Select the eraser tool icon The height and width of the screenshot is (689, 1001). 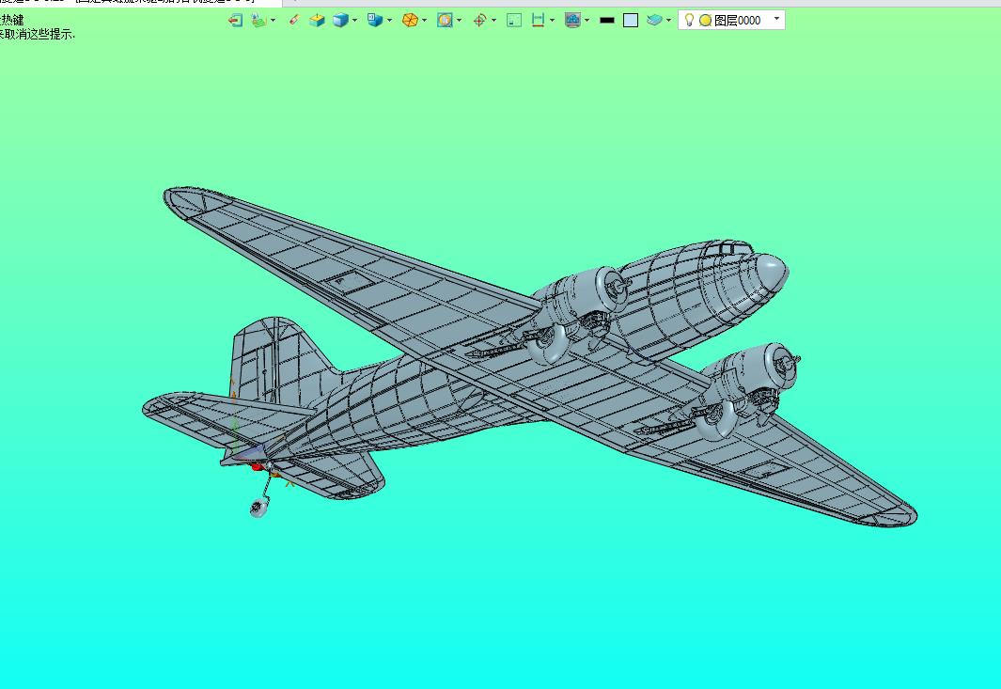coord(293,21)
